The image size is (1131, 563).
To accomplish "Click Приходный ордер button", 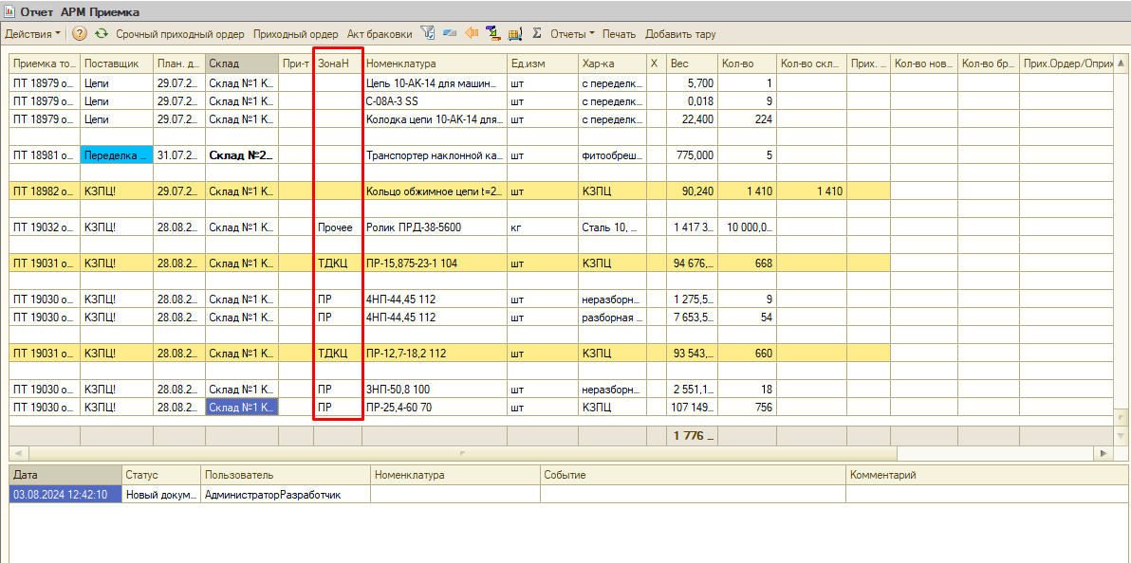I will tap(296, 34).
